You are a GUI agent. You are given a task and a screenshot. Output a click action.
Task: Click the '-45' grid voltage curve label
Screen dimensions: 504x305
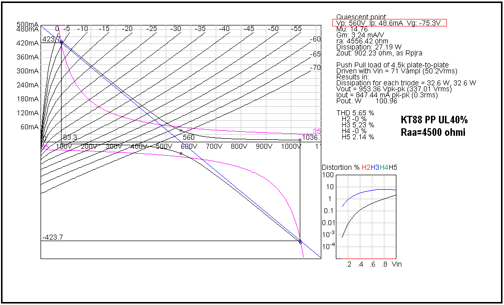248,29
